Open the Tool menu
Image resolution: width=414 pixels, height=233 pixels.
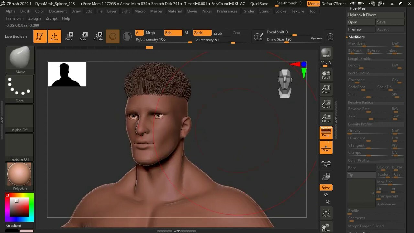312,11
